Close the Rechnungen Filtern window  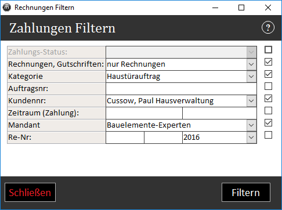pos(268,8)
